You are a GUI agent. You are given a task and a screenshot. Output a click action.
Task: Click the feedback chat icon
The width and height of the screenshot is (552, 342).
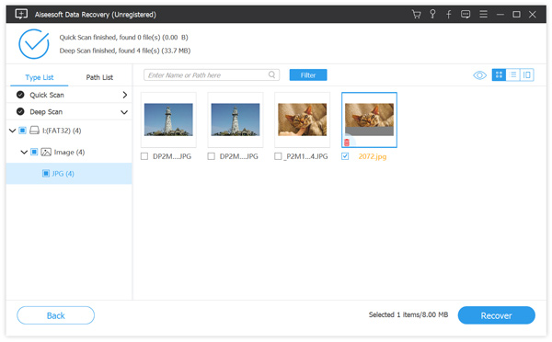pyautogui.click(x=466, y=15)
